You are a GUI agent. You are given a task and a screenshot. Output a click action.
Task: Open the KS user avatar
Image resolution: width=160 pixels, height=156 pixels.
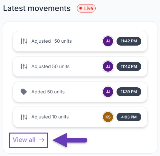click(108, 117)
